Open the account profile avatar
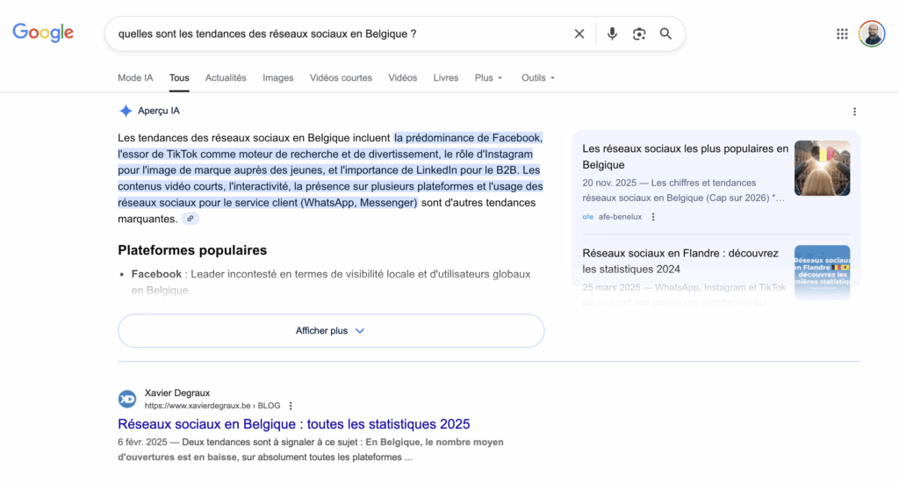Image resolution: width=899 pixels, height=483 pixels. click(x=872, y=33)
